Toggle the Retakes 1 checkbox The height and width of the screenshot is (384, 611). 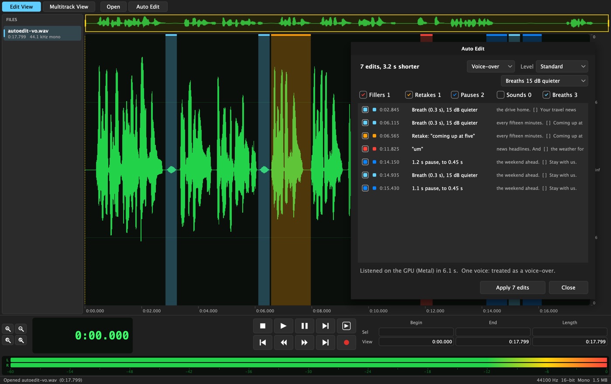(409, 95)
